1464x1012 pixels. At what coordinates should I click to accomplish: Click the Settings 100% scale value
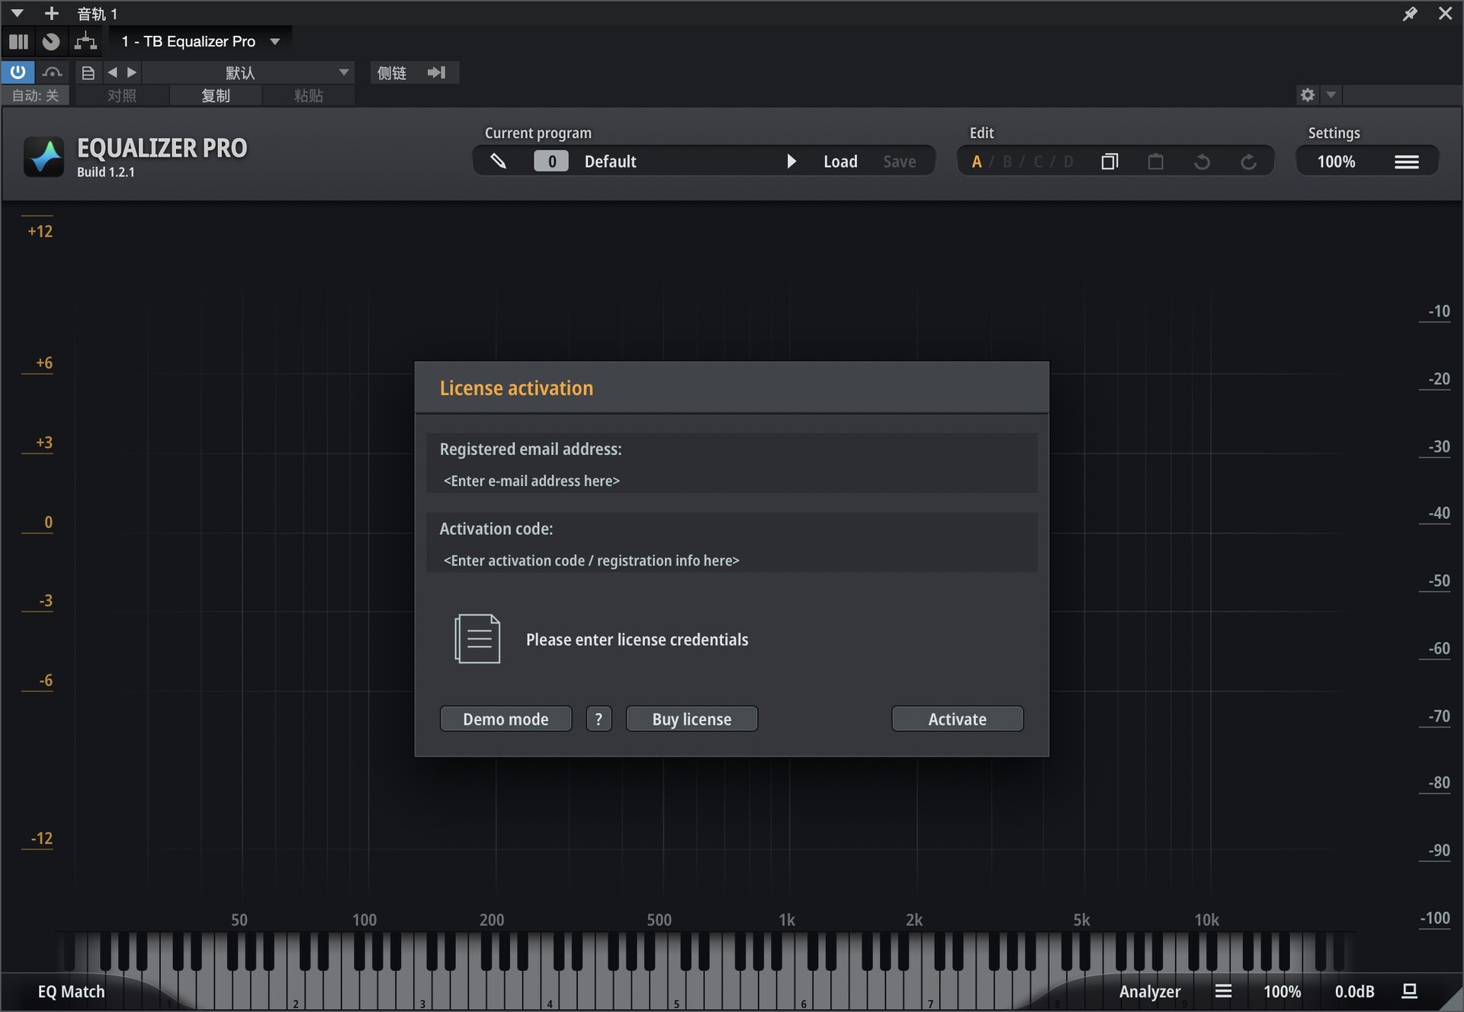point(1336,162)
